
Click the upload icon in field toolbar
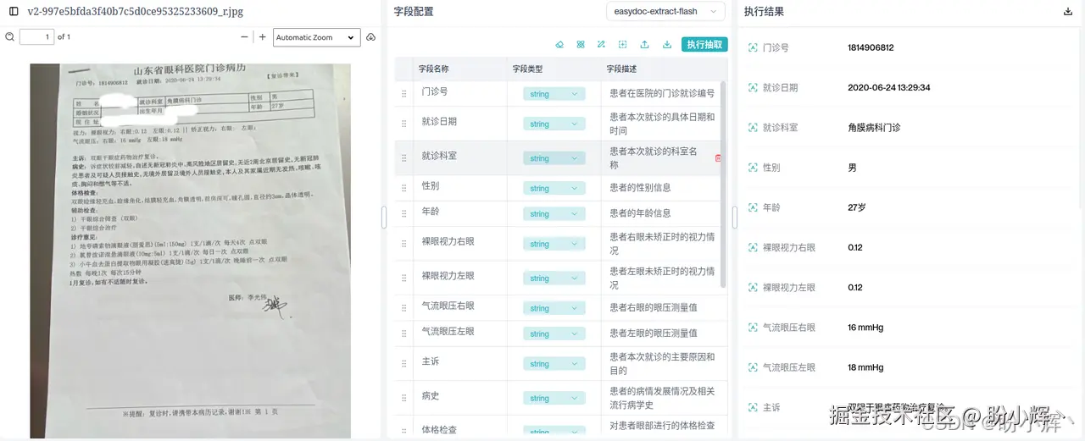pyautogui.click(x=644, y=45)
